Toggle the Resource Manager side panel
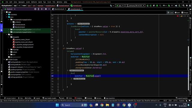Screen dimensions: 192x108 1,15
